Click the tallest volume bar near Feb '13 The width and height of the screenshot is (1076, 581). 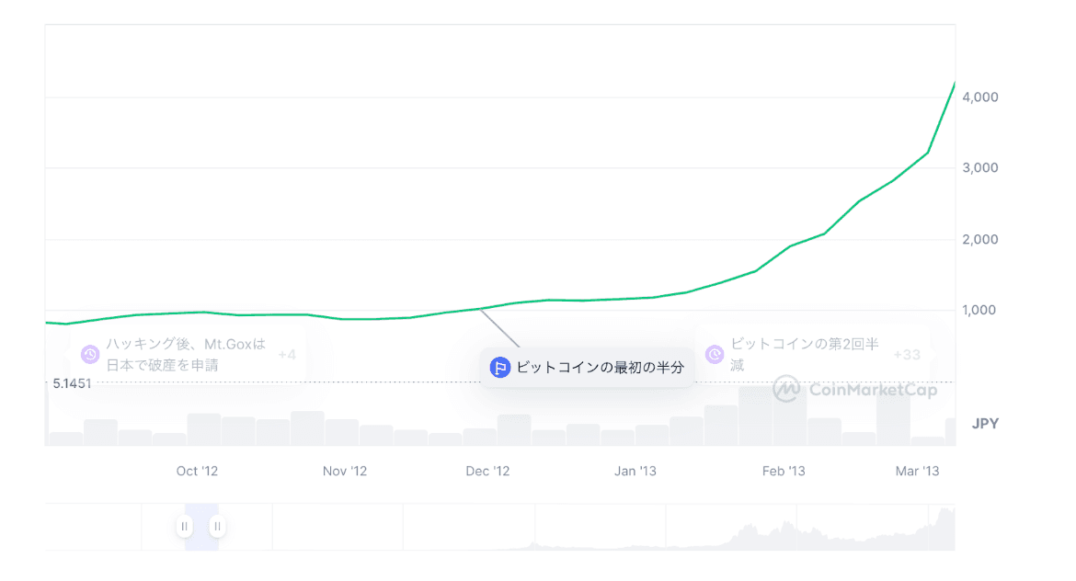click(x=790, y=414)
